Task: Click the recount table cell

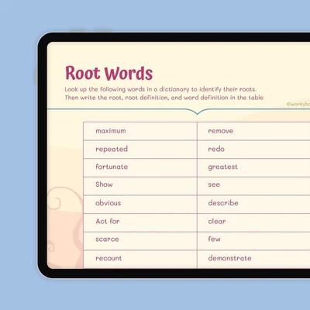Action: [x=140, y=260]
